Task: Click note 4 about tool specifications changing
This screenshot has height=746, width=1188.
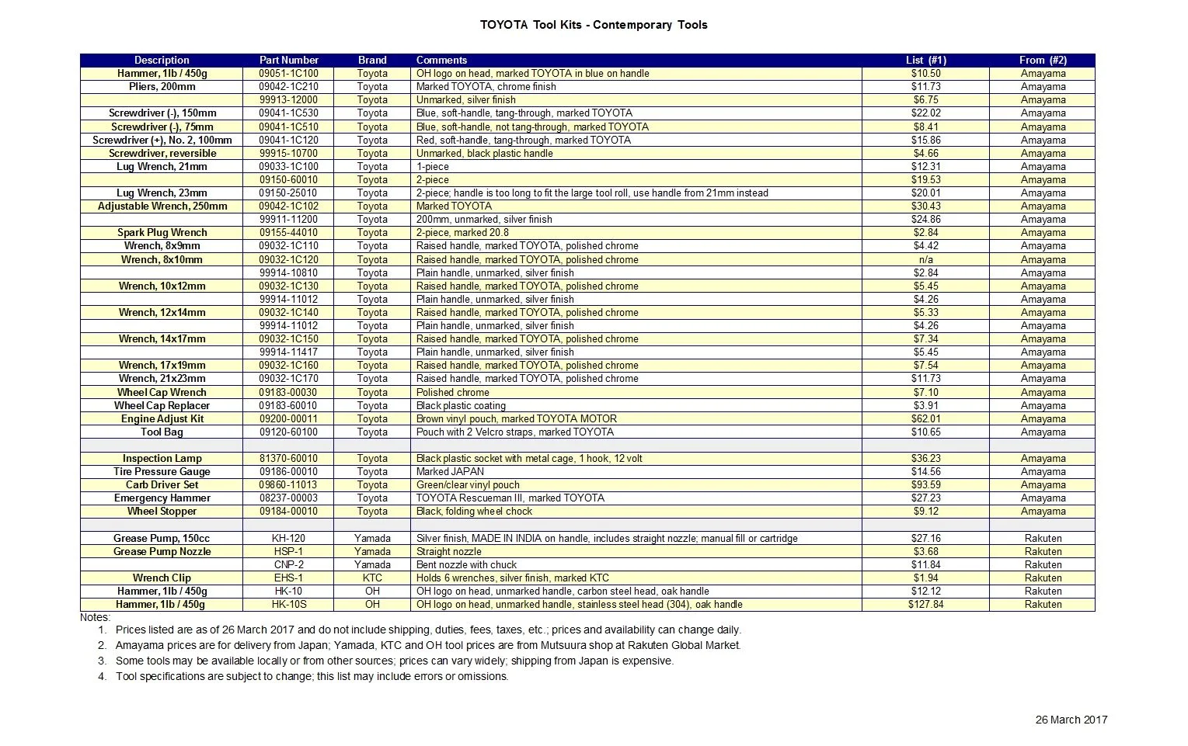Action: tap(312, 676)
